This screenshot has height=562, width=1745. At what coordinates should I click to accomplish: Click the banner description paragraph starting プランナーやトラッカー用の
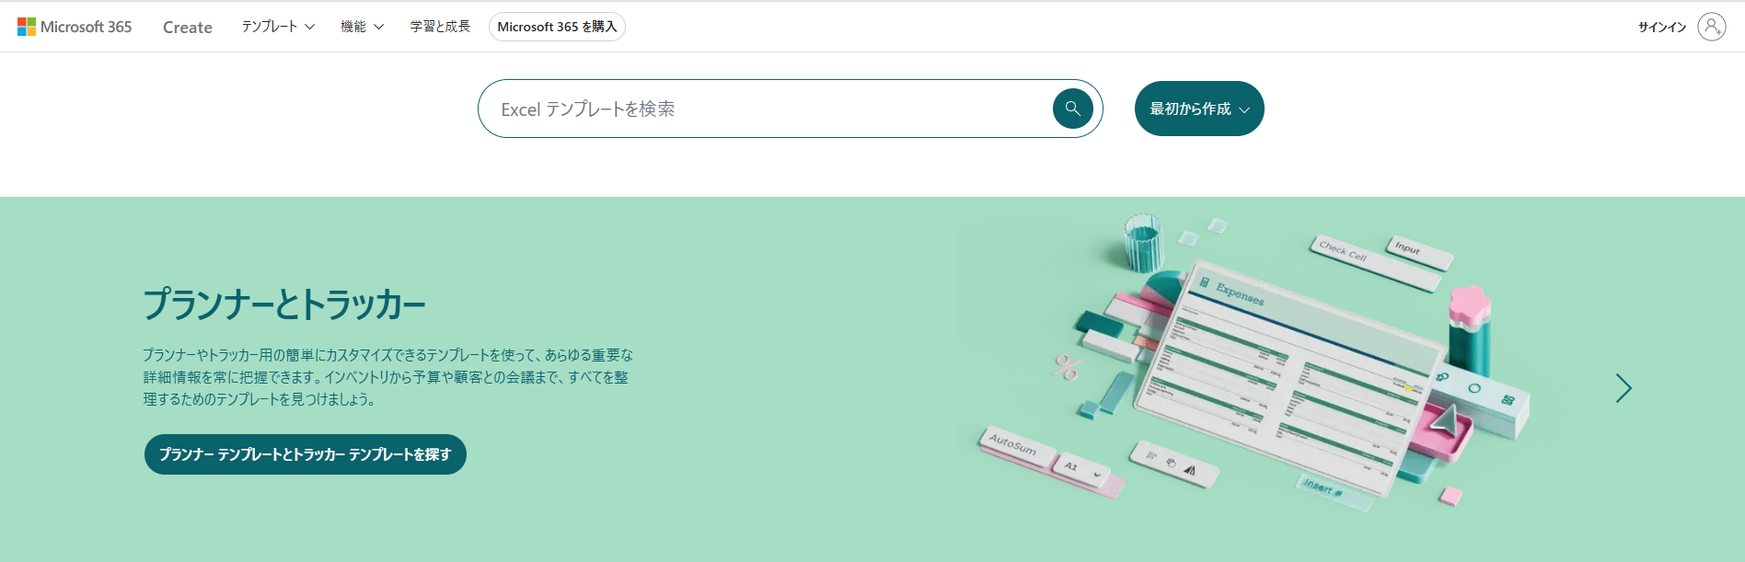click(x=387, y=377)
